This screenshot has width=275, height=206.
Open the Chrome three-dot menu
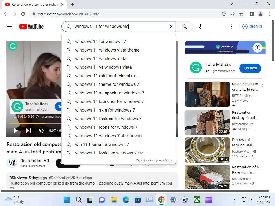269,14
